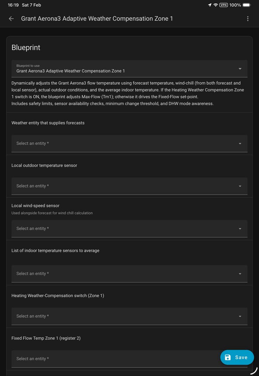
Task: Expand the local wind-speed sensor entity dropdown
Action: tap(129, 229)
